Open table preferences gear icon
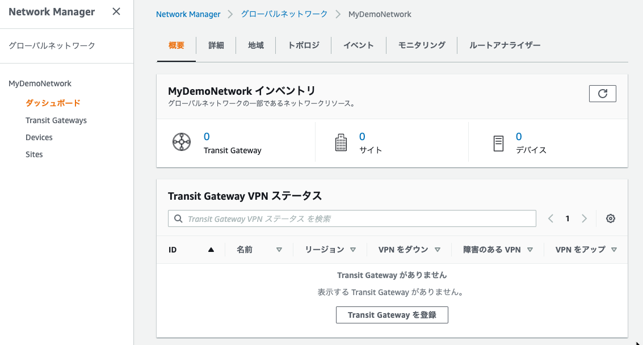 (x=611, y=218)
